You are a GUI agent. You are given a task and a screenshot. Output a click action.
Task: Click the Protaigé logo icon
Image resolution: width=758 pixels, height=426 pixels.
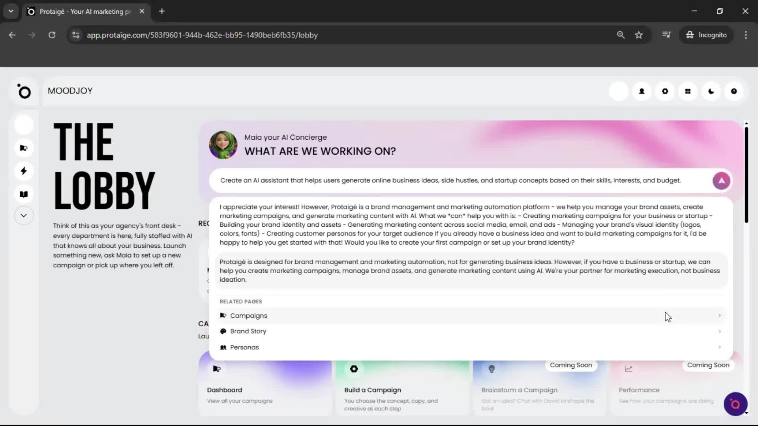pyautogui.click(x=24, y=92)
